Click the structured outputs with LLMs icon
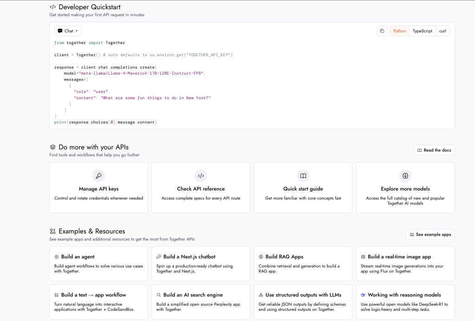This screenshot has height=321, width=475. point(261,295)
